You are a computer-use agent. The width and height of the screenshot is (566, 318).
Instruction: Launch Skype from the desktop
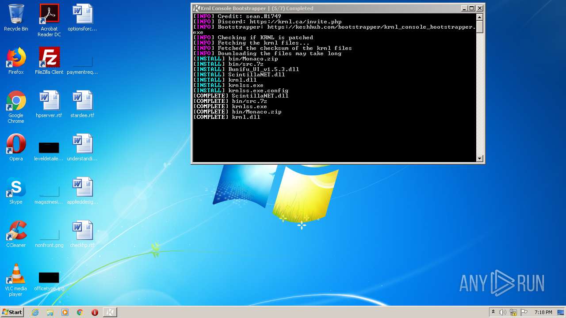point(16,191)
